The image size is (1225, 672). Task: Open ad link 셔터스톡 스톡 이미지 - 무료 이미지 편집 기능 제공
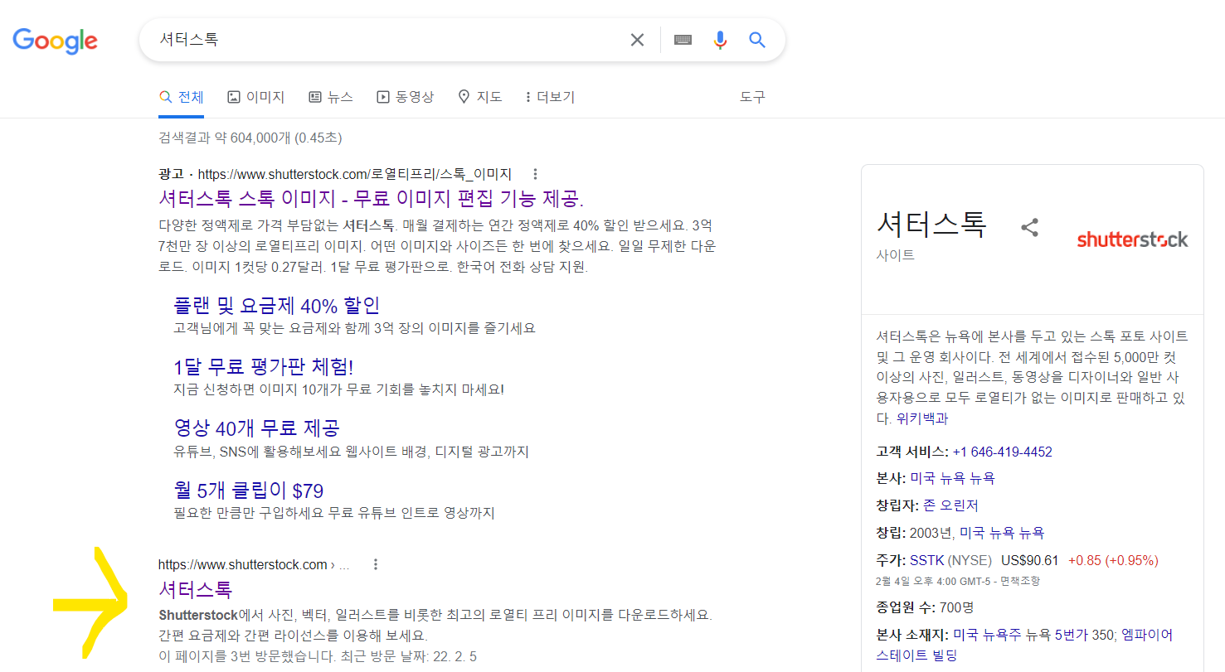(372, 199)
